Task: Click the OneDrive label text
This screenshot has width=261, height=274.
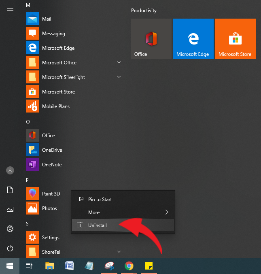Action: click(52, 150)
